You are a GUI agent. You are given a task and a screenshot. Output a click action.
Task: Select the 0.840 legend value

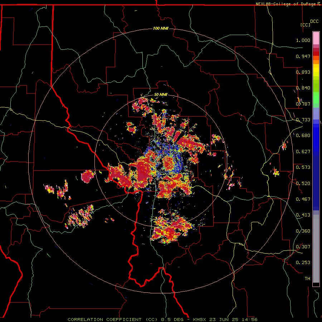coord(303,88)
